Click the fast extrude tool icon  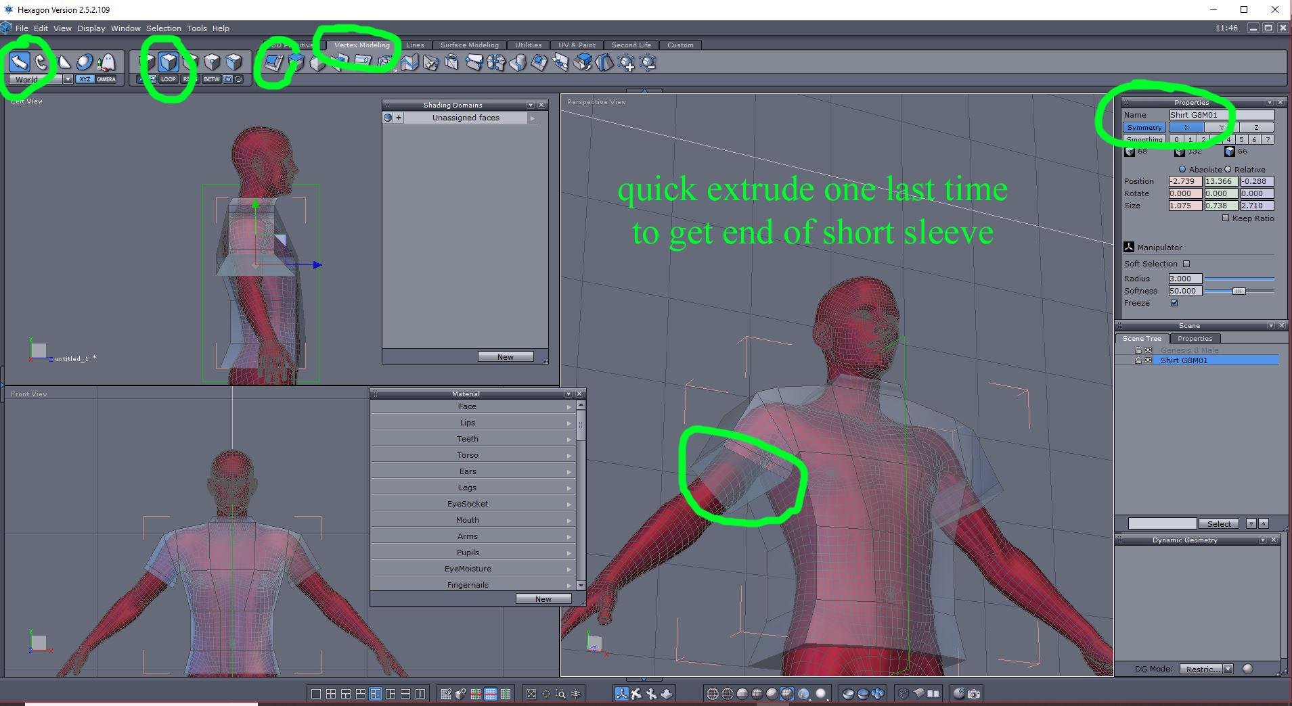coord(273,63)
